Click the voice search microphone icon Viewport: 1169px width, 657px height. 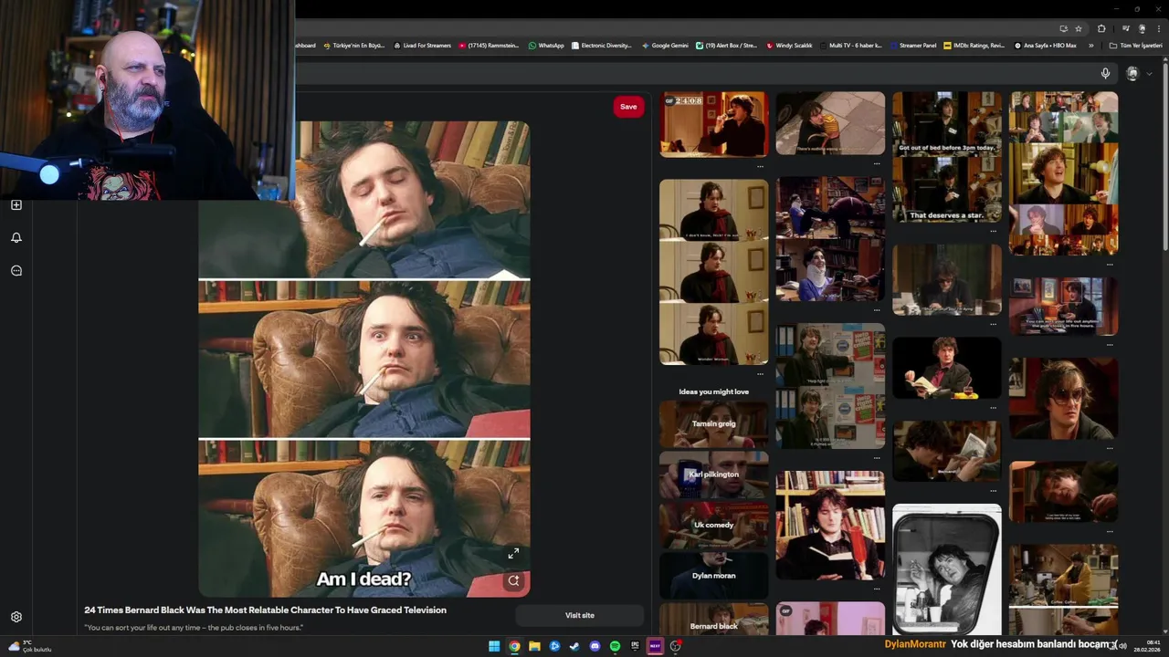tap(1105, 73)
